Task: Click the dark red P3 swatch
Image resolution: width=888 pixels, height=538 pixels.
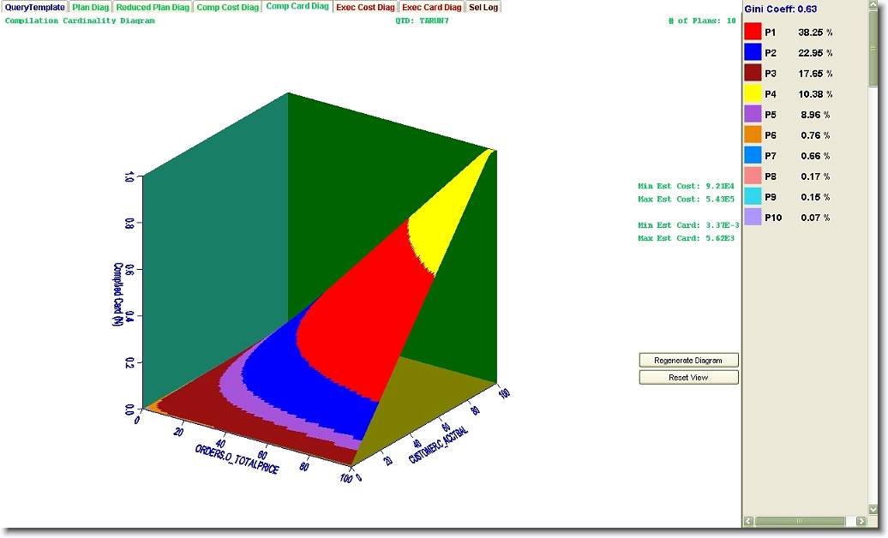Action: (x=753, y=73)
